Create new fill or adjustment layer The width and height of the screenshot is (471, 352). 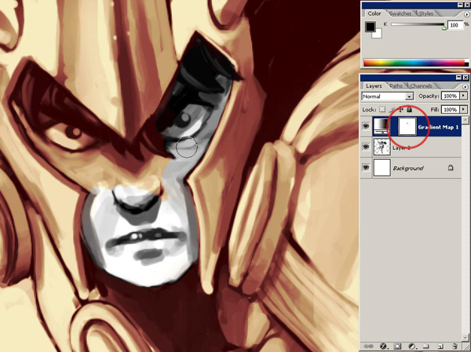(x=411, y=347)
